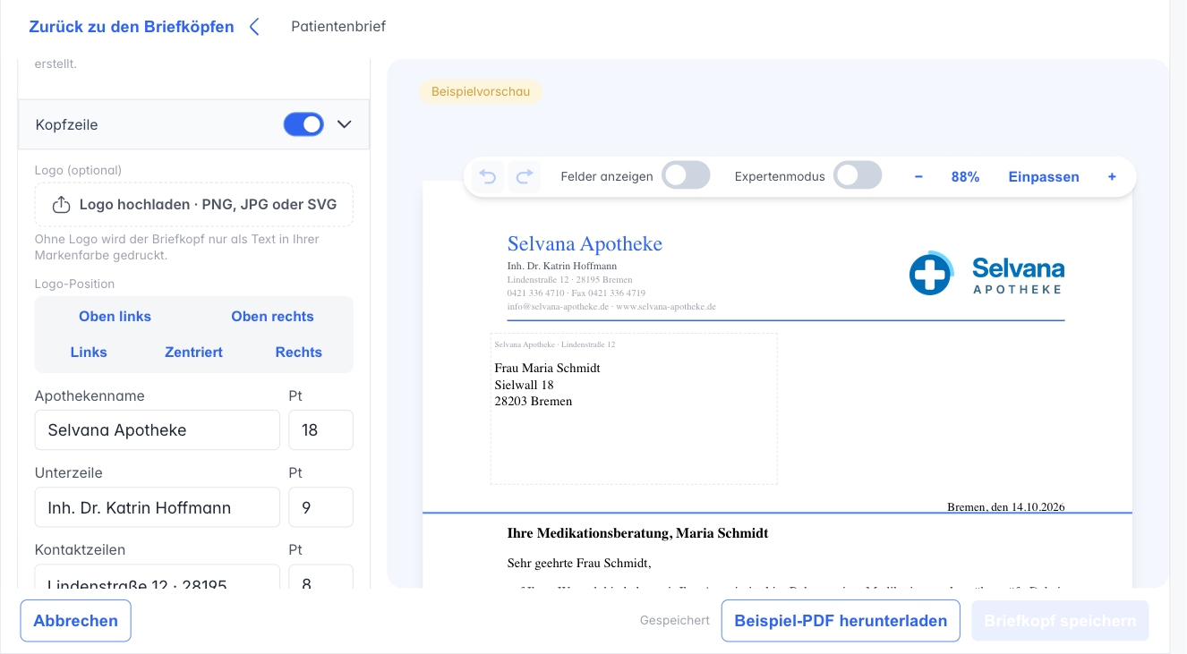Turn on Expertenmodus switch

858,175
